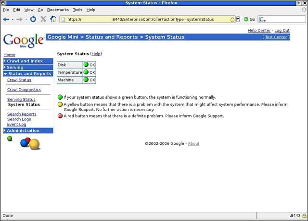The image size is (308, 221).
Task: Open the Search Logs link
Action: [19, 119]
